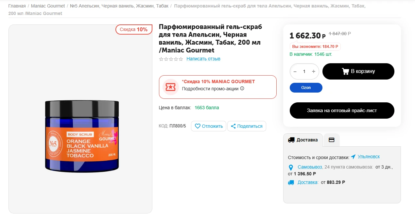Click the blue delivery truck icon

[291, 183]
